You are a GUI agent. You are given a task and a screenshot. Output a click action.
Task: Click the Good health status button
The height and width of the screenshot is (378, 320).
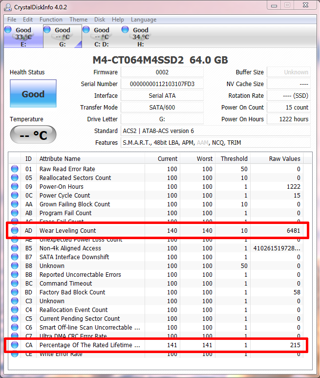click(33, 93)
